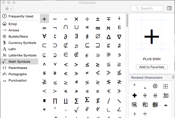The image size is (175, 118).
Task: Choose circled plus related character
Action: [x=155, y=86]
